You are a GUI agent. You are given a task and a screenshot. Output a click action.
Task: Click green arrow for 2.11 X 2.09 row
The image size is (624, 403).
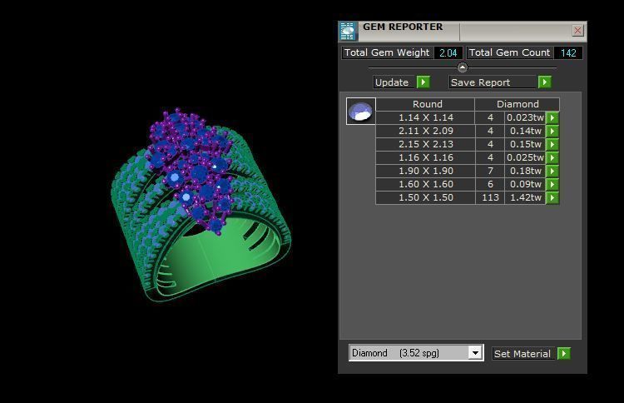point(552,131)
